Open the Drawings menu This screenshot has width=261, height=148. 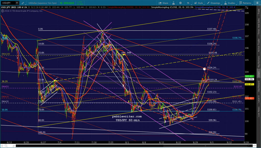[x=214, y=3]
